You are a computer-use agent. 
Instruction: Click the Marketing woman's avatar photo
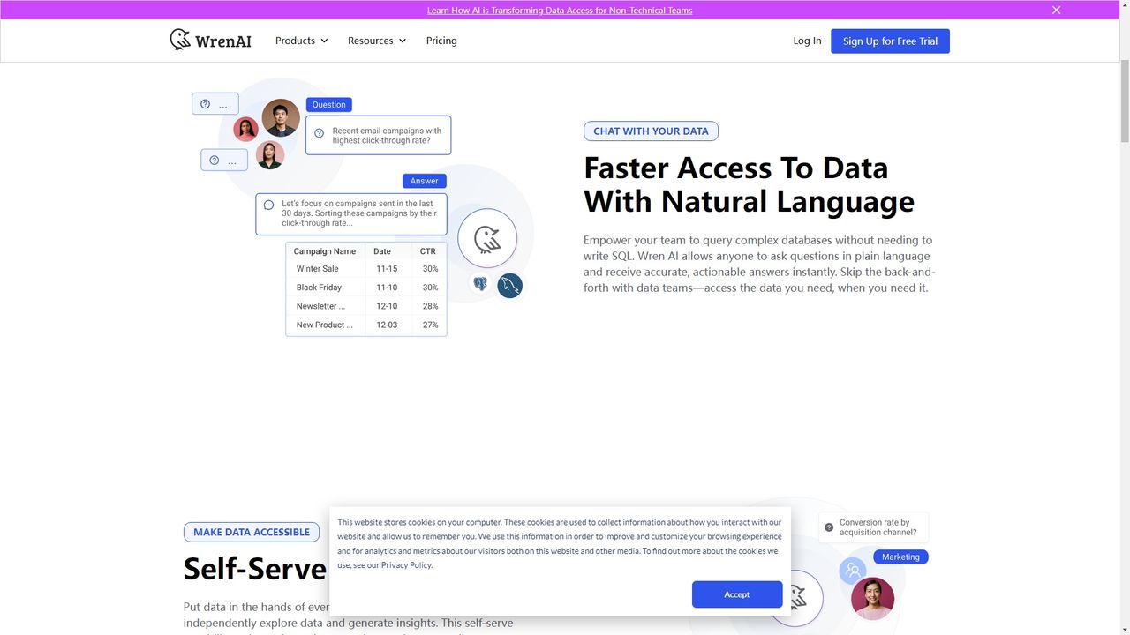pos(872,599)
